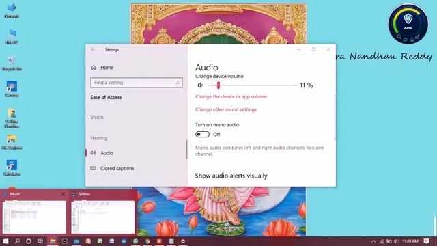Open the clock showing 11:20 AM
The image size is (437, 246).
(410, 241)
